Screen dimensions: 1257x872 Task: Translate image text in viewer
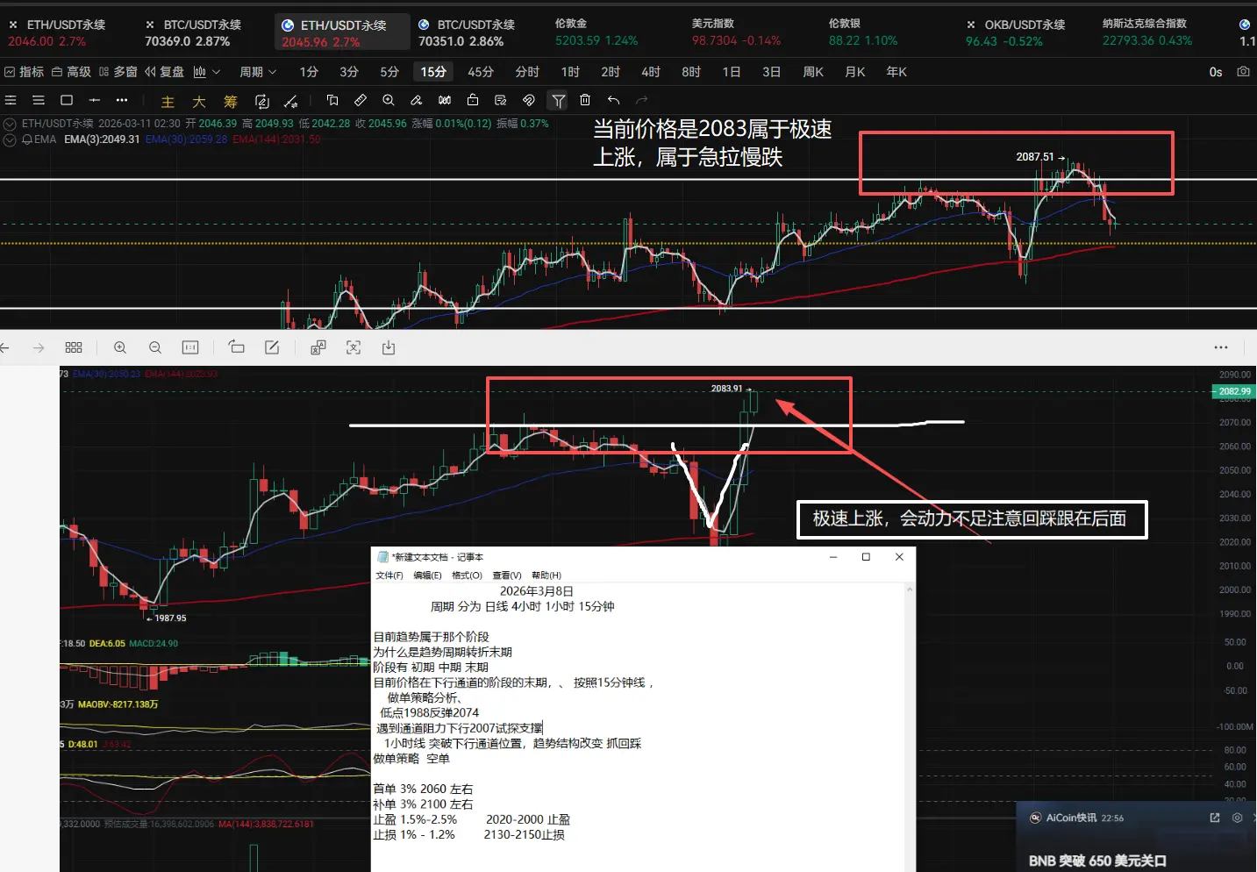pyautogui.click(x=318, y=348)
